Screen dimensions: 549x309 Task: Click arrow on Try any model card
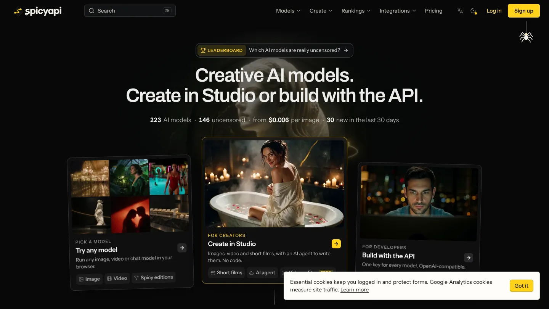pos(182,248)
